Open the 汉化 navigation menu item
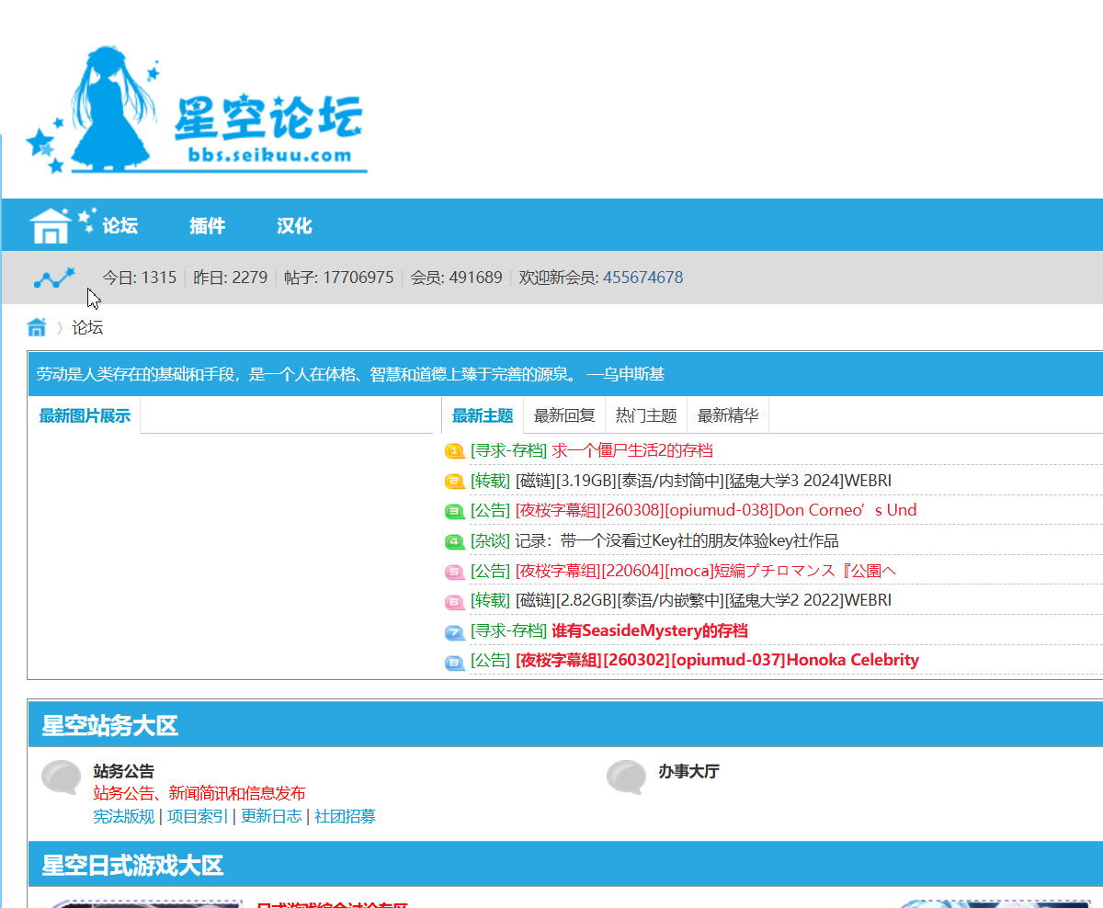1103x908 pixels. [x=294, y=226]
